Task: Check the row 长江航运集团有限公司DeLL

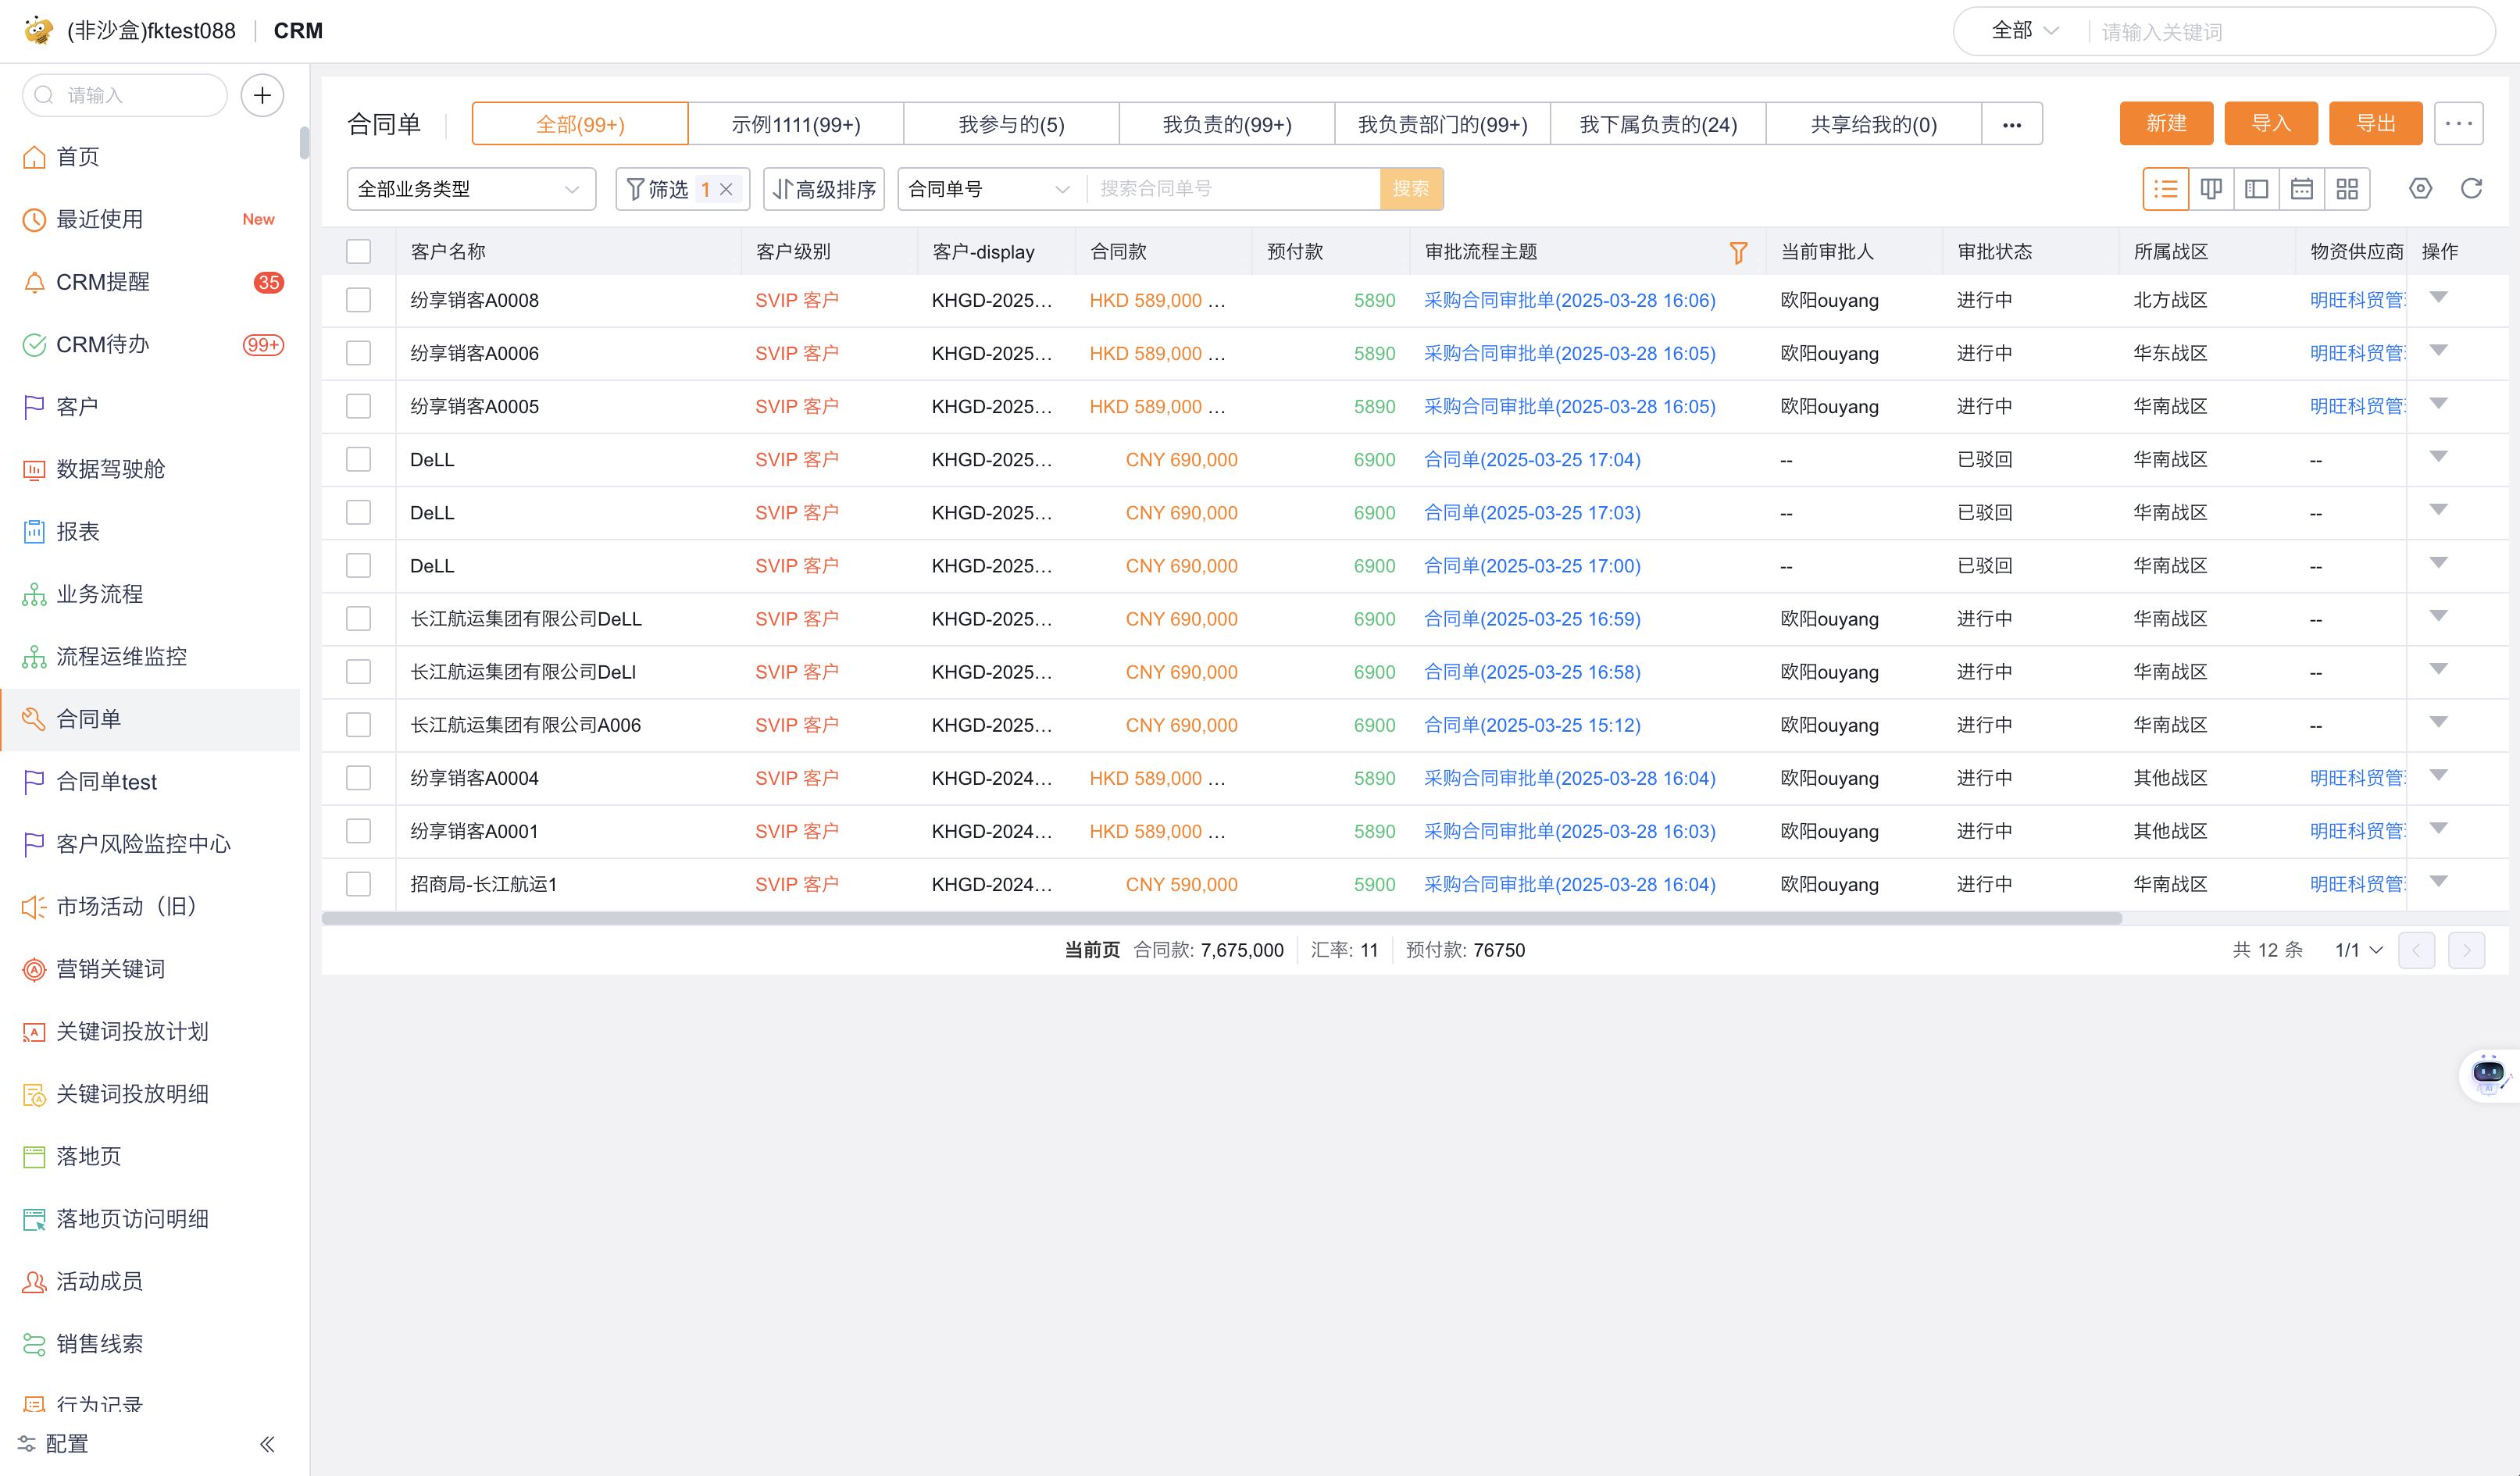Action: coord(358,619)
